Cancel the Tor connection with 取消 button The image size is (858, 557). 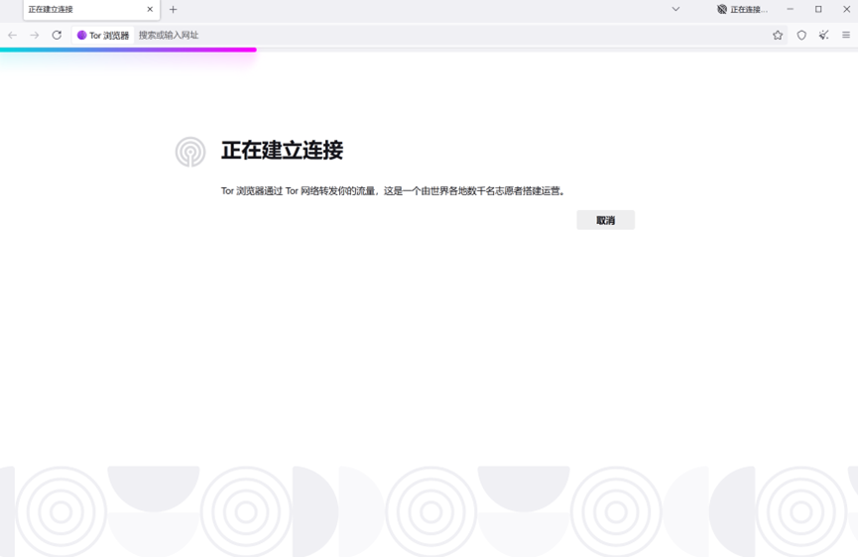[x=605, y=220]
